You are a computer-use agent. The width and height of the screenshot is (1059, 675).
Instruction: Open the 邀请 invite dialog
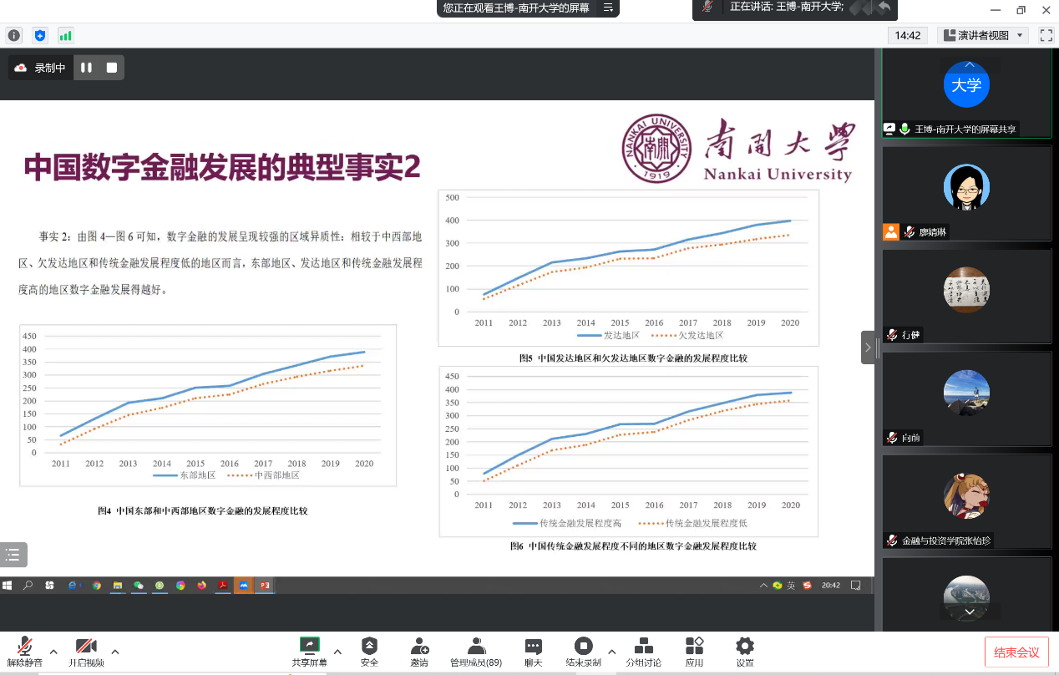pos(419,651)
